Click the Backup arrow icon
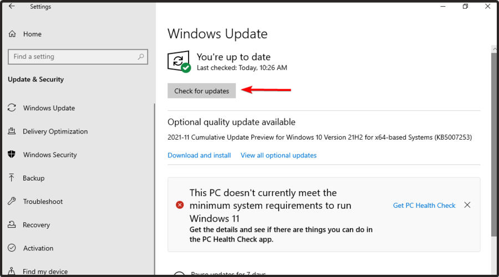Screen dimensions: 499x277 pos(12,178)
